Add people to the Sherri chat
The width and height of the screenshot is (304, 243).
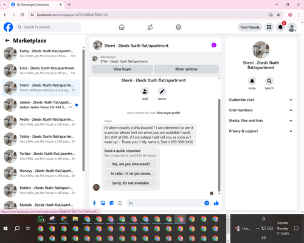pos(145,92)
